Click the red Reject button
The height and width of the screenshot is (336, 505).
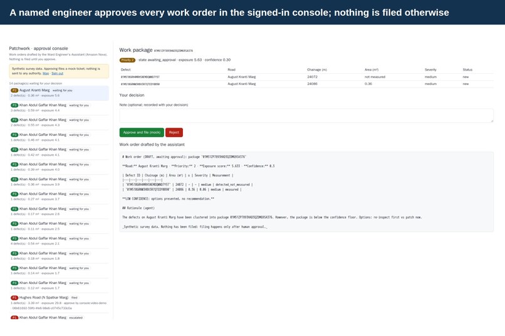point(174,133)
